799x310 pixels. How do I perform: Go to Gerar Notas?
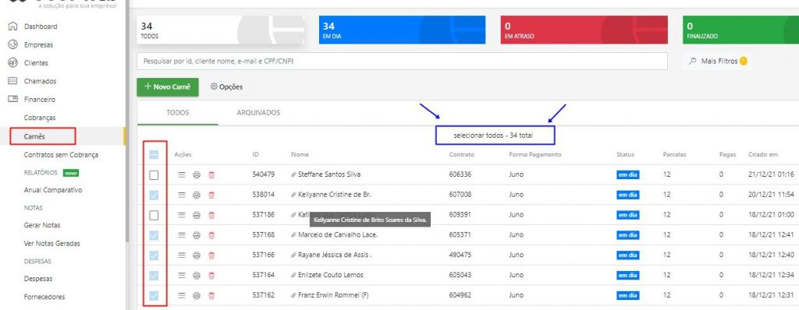[42, 225]
